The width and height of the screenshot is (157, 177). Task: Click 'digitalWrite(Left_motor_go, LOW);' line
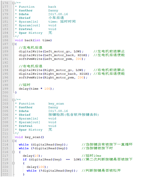tap(51, 51)
